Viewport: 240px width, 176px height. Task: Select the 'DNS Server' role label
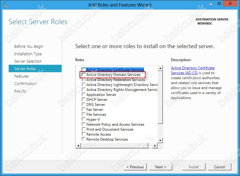pyautogui.click(x=96, y=105)
